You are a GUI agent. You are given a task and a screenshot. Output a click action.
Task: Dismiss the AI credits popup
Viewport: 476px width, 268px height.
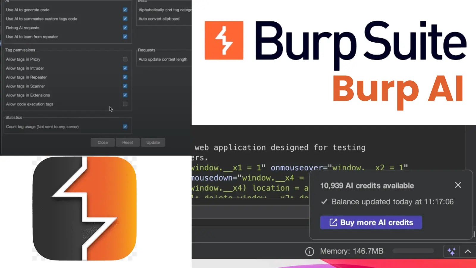pos(458,185)
